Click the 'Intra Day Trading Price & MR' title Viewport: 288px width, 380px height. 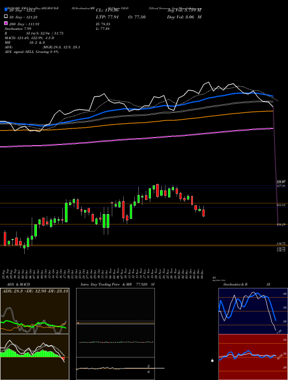pos(107,284)
